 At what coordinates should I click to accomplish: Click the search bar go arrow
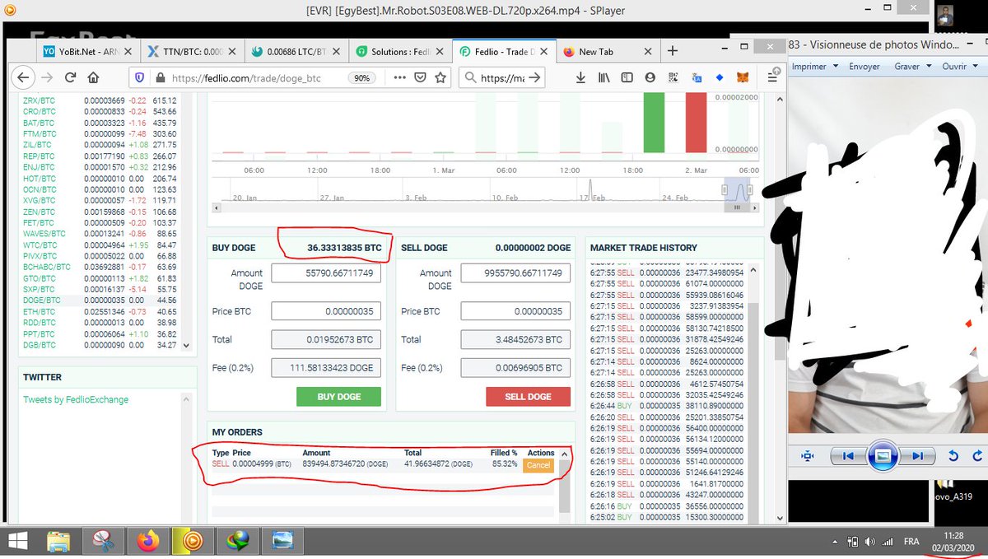(x=534, y=77)
